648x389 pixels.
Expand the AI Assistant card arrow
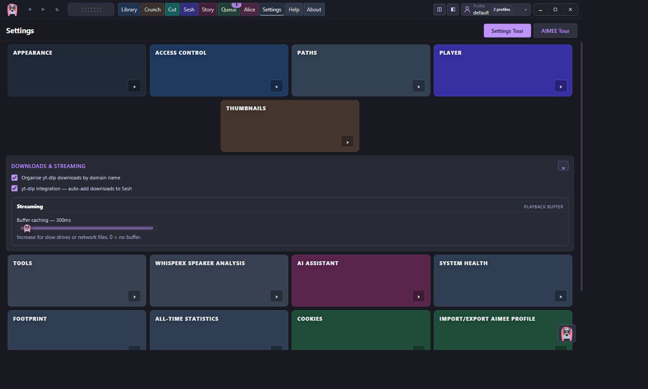[x=419, y=296]
